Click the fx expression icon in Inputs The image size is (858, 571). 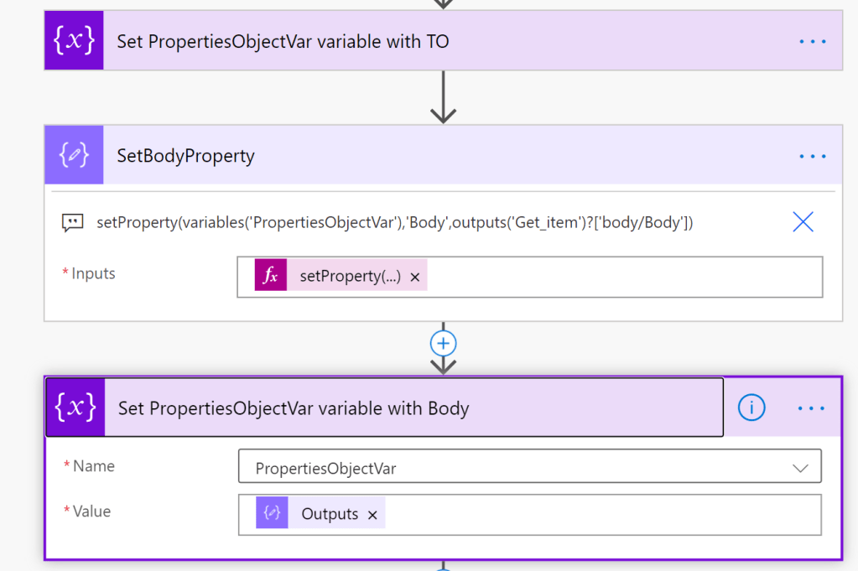(270, 276)
